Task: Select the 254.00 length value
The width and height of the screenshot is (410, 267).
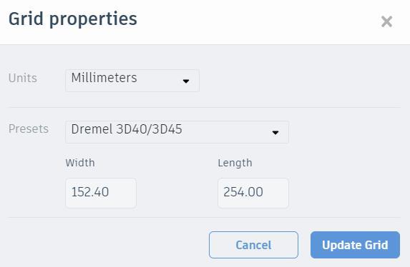Action: pyautogui.click(x=243, y=192)
